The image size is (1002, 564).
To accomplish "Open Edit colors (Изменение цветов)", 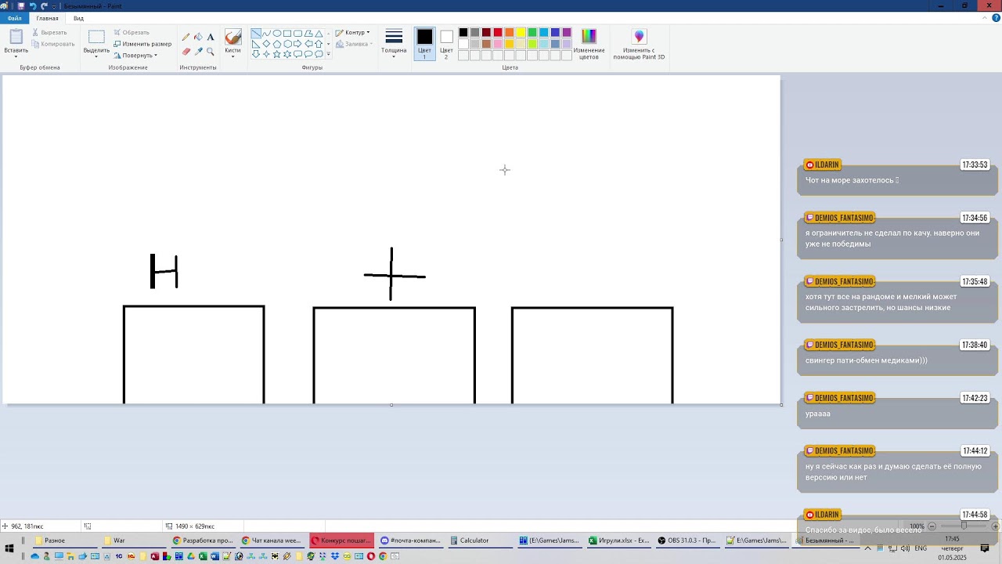I will pos(589,45).
